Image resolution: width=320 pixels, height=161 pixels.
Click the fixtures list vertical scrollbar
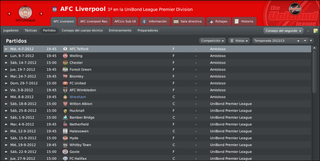[x=314, y=71]
